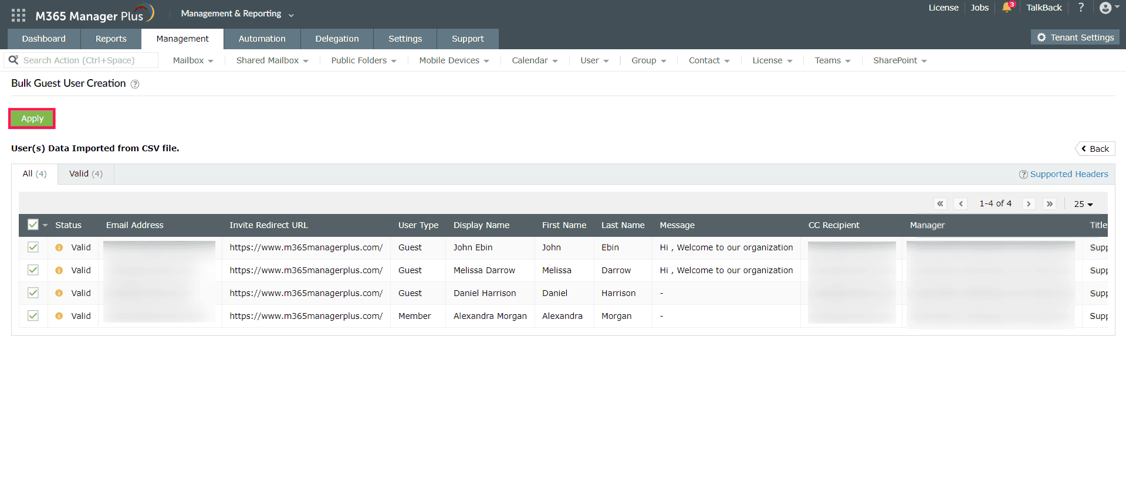Click the '1-4 of 4' pagination text
Screen dimensions: 1126x503
[995, 203]
